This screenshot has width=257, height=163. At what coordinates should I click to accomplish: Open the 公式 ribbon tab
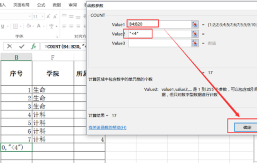pyautogui.click(x=41, y=5)
